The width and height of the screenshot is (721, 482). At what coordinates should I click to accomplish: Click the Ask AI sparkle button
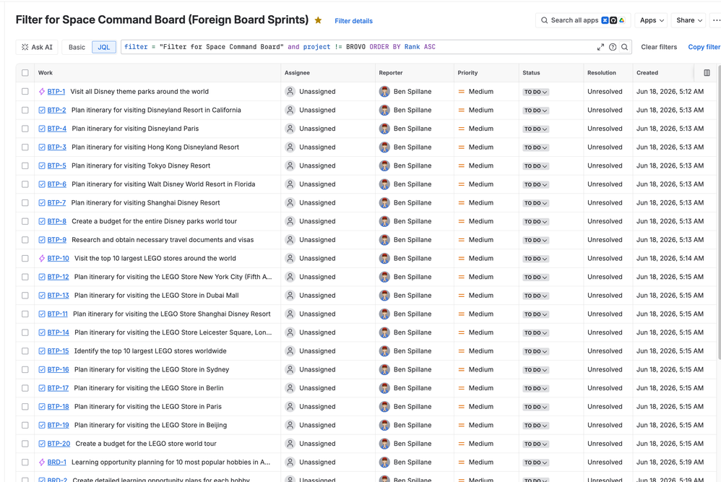click(37, 47)
